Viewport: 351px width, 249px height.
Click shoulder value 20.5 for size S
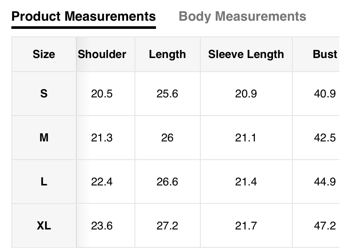coord(102,94)
